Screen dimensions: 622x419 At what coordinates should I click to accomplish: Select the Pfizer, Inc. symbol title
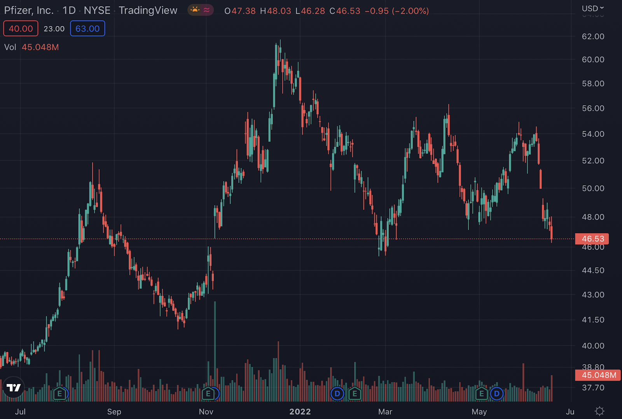coord(29,10)
